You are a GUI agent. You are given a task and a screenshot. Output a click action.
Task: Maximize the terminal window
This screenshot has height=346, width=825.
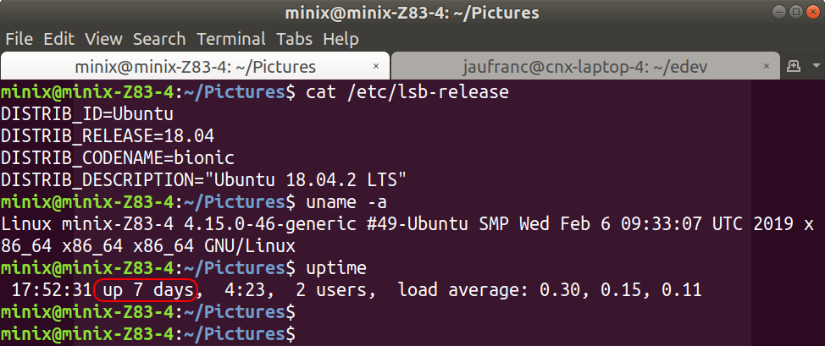[x=796, y=12]
